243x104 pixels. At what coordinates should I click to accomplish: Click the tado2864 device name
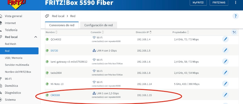point(56,73)
